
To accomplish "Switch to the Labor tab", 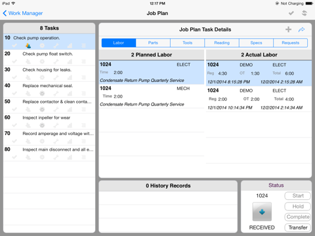I will [119, 43].
